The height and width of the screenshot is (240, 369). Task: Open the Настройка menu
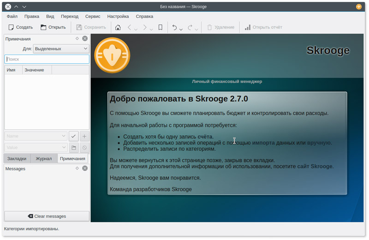point(118,17)
